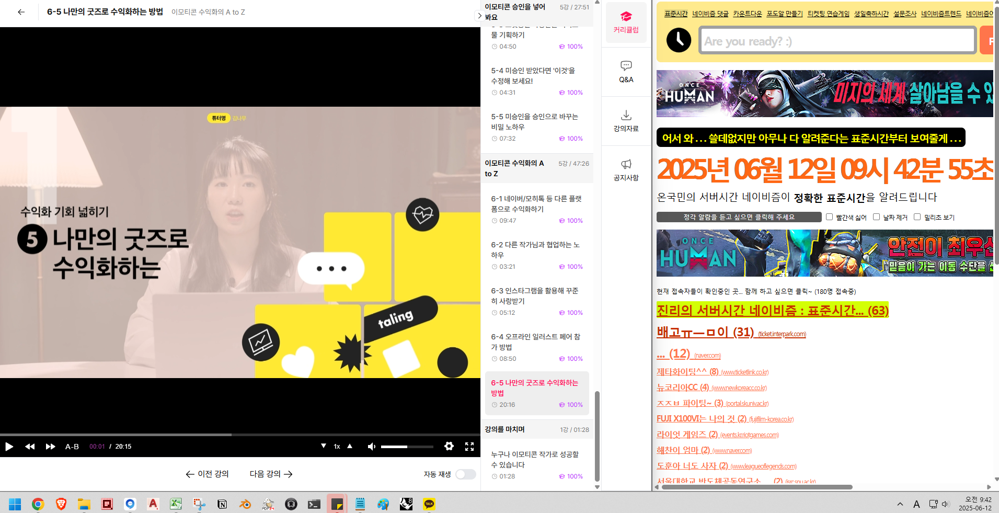Toggle the A-B repeat control

(72, 447)
